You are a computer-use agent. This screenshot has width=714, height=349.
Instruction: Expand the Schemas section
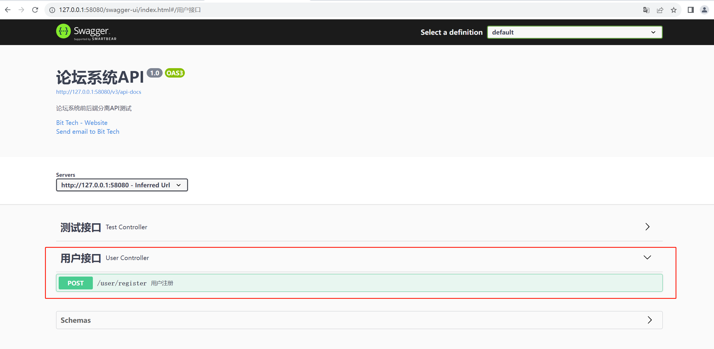pos(650,320)
